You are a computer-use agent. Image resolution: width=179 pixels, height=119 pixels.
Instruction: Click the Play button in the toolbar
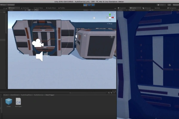click(x=85, y=5)
